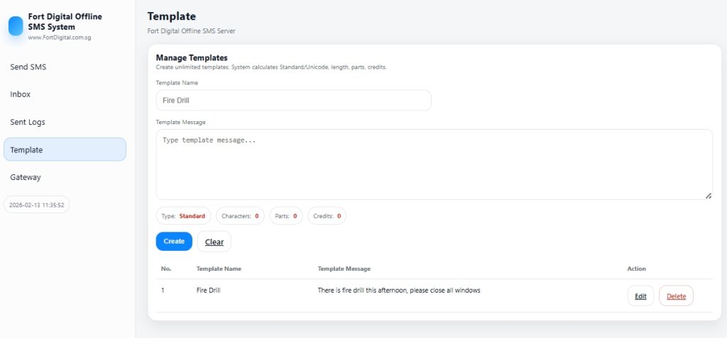Click the Characters count pill
Screen dimensions: 727x338
pos(240,216)
